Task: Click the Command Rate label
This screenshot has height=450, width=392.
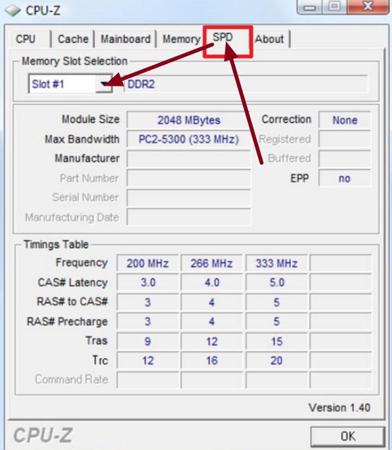Action: click(71, 379)
